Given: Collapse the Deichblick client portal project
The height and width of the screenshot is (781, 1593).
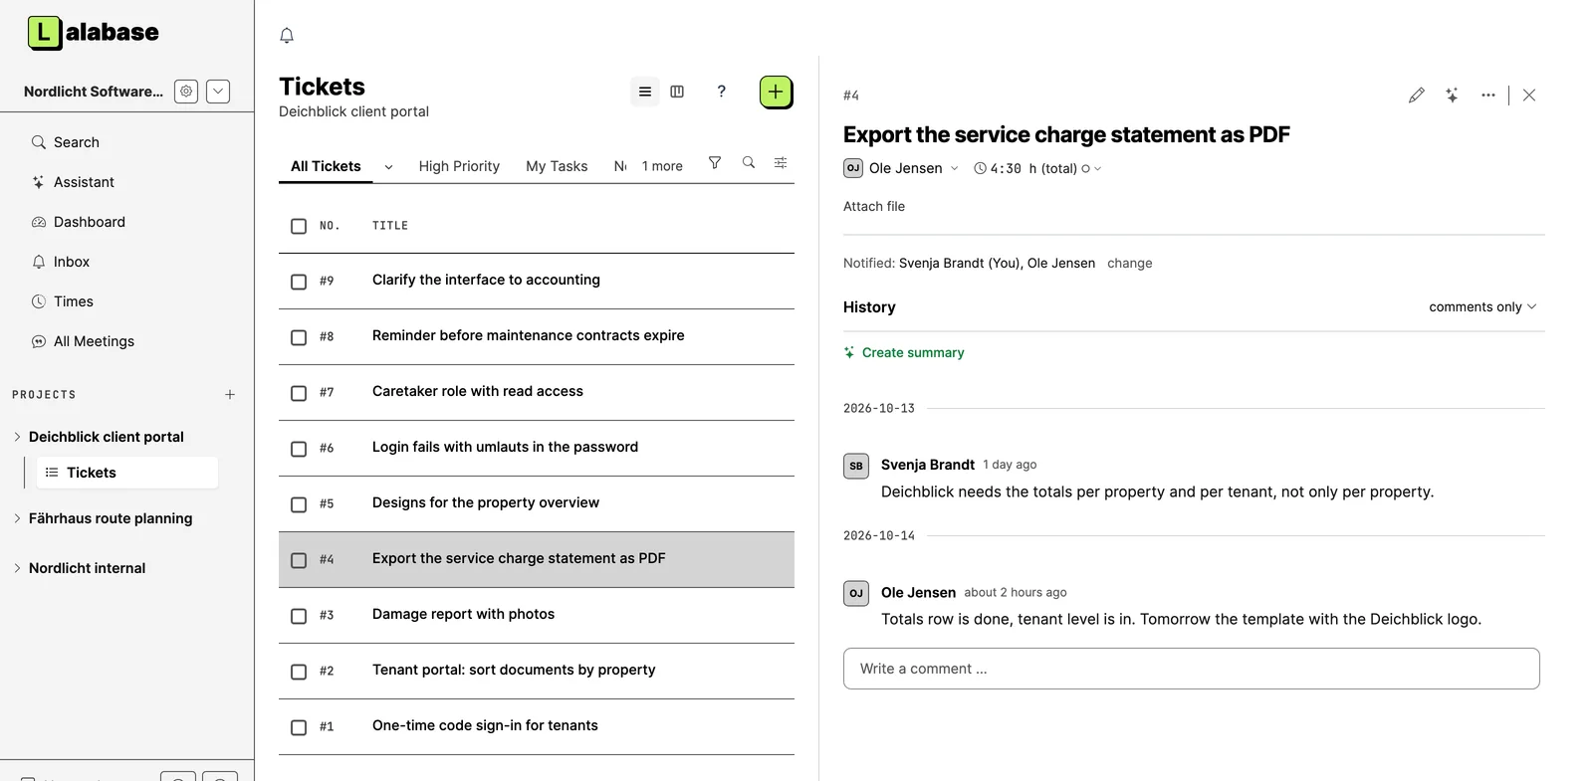Looking at the screenshot, I should pos(17,437).
